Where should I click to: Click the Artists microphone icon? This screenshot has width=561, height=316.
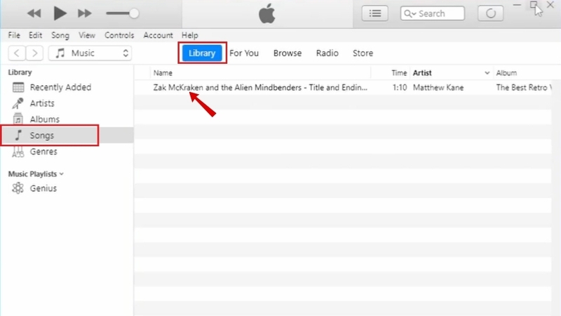(x=18, y=103)
